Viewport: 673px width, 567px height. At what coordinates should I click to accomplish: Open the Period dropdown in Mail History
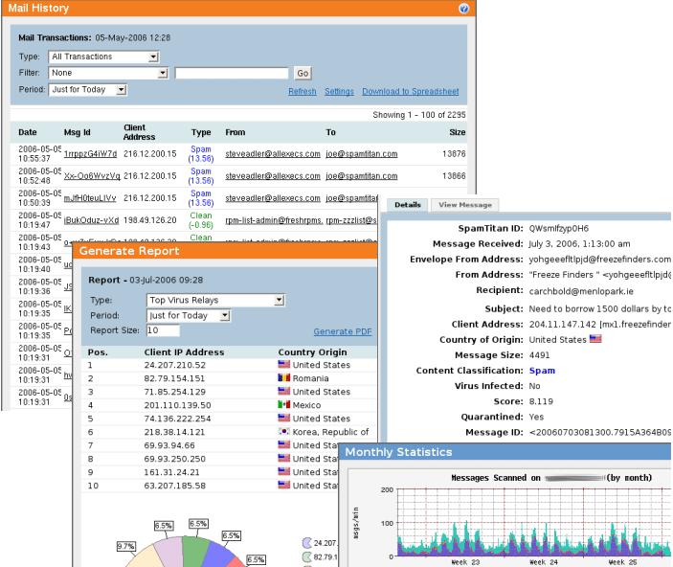(87, 90)
